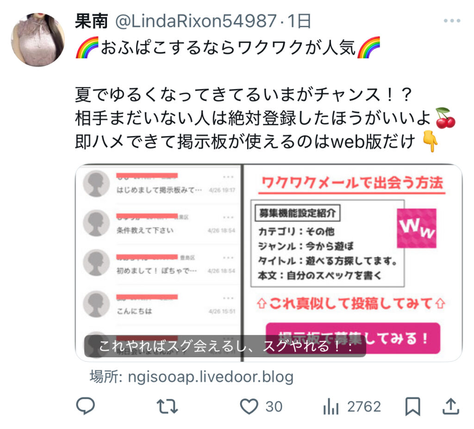Select the 条件教えて下さい message row
The height and width of the screenshot is (429, 474).
click(160, 224)
